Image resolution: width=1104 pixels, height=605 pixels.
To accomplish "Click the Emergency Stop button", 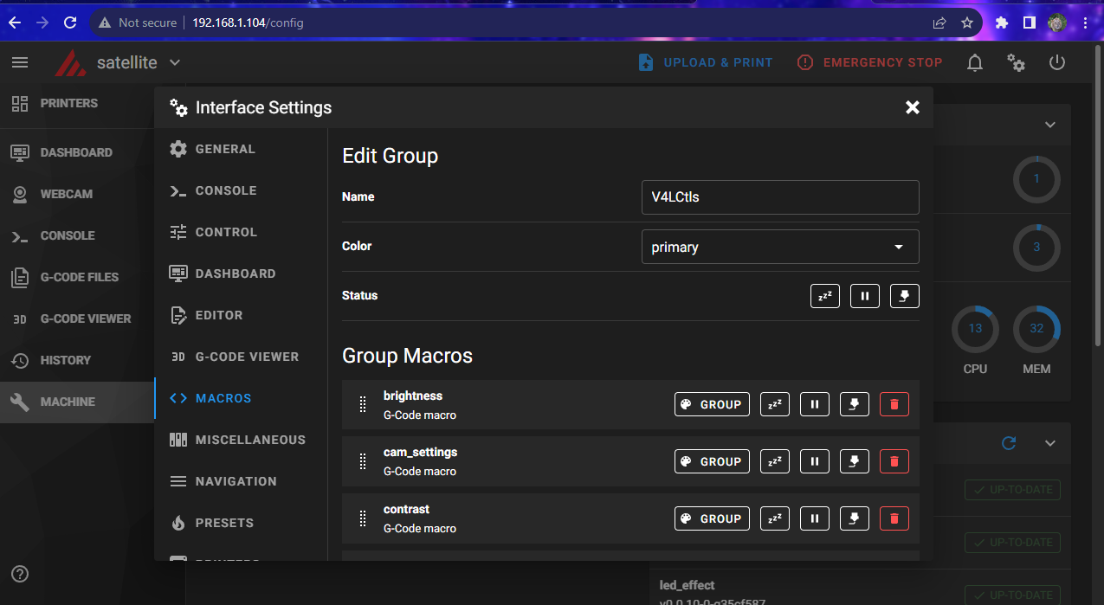I will point(869,62).
